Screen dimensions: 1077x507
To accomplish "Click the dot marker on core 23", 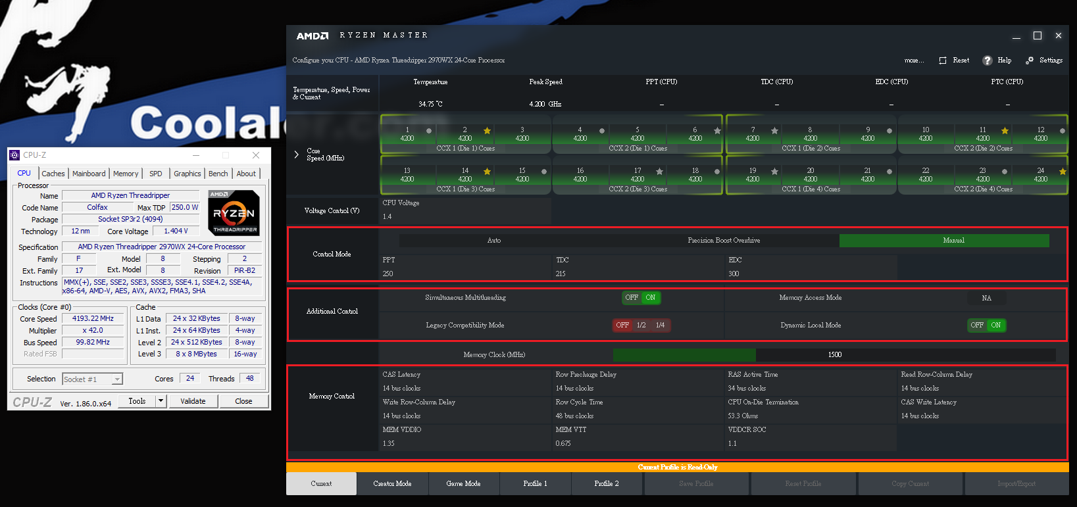I will [1005, 172].
